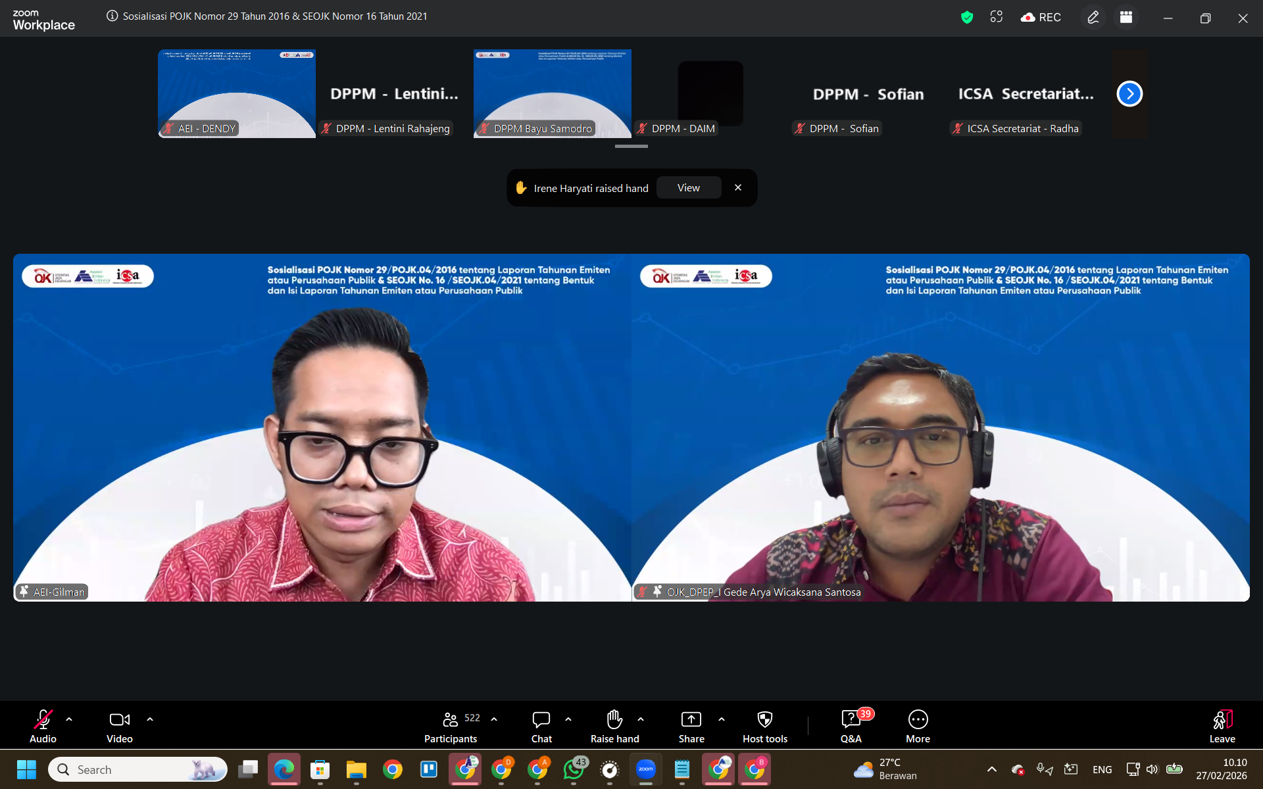Click the meeting info icon
The width and height of the screenshot is (1263, 789).
click(x=112, y=16)
